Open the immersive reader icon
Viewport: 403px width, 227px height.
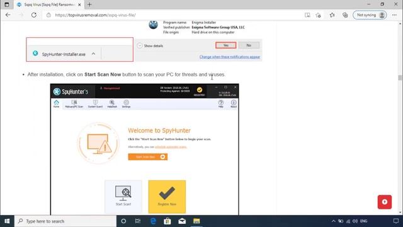[307, 15]
